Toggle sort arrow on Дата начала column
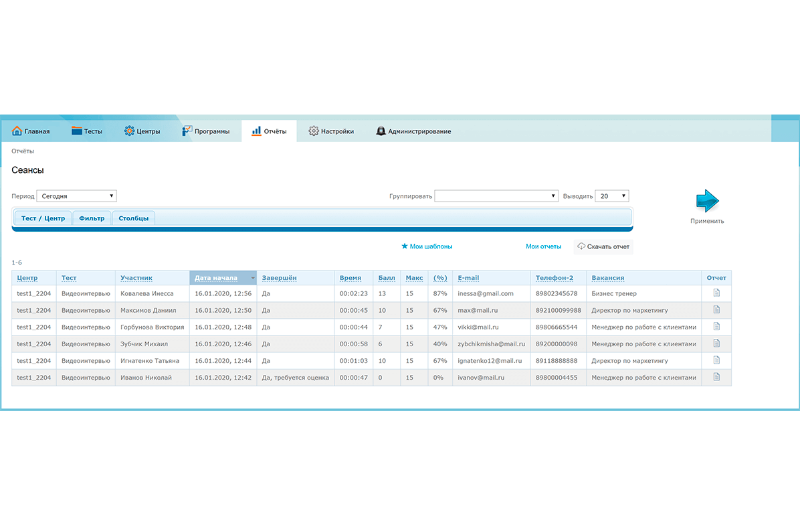 [x=253, y=278]
